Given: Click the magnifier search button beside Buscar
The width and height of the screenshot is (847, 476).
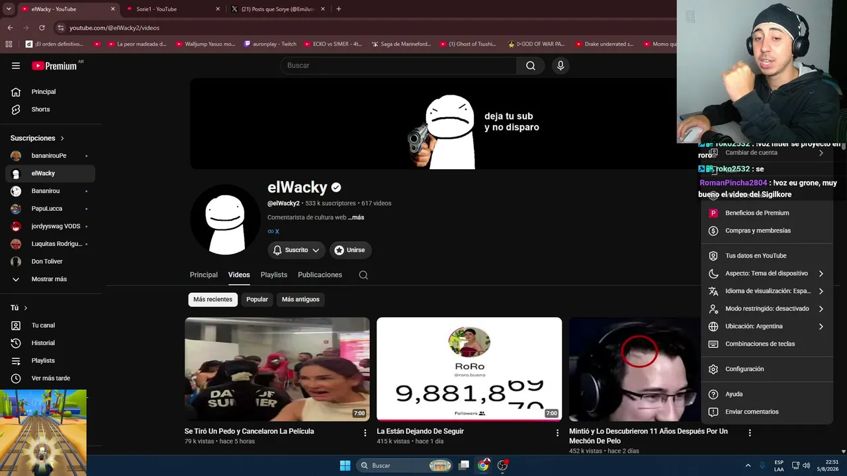Looking at the screenshot, I should click(x=531, y=65).
